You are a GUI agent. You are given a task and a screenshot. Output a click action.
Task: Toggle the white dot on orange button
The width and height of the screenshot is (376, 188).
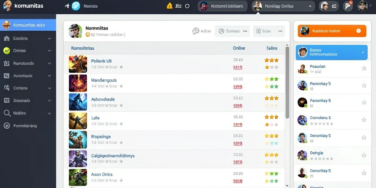pyautogui.click(x=359, y=31)
